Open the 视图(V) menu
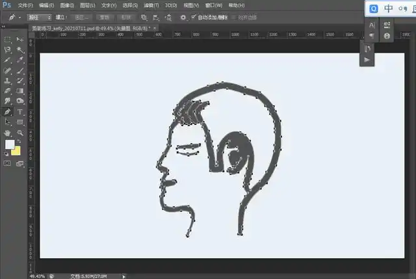 (191, 5)
